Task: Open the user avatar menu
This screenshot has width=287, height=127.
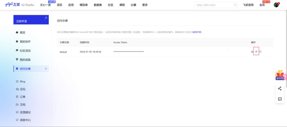Action: click(x=276, y=5)
